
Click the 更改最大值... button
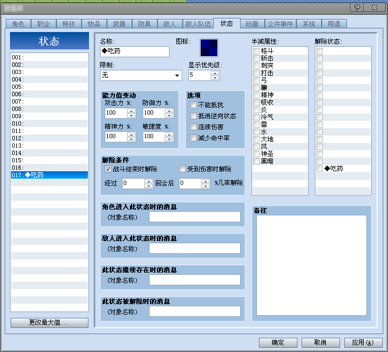coord(49,323)
